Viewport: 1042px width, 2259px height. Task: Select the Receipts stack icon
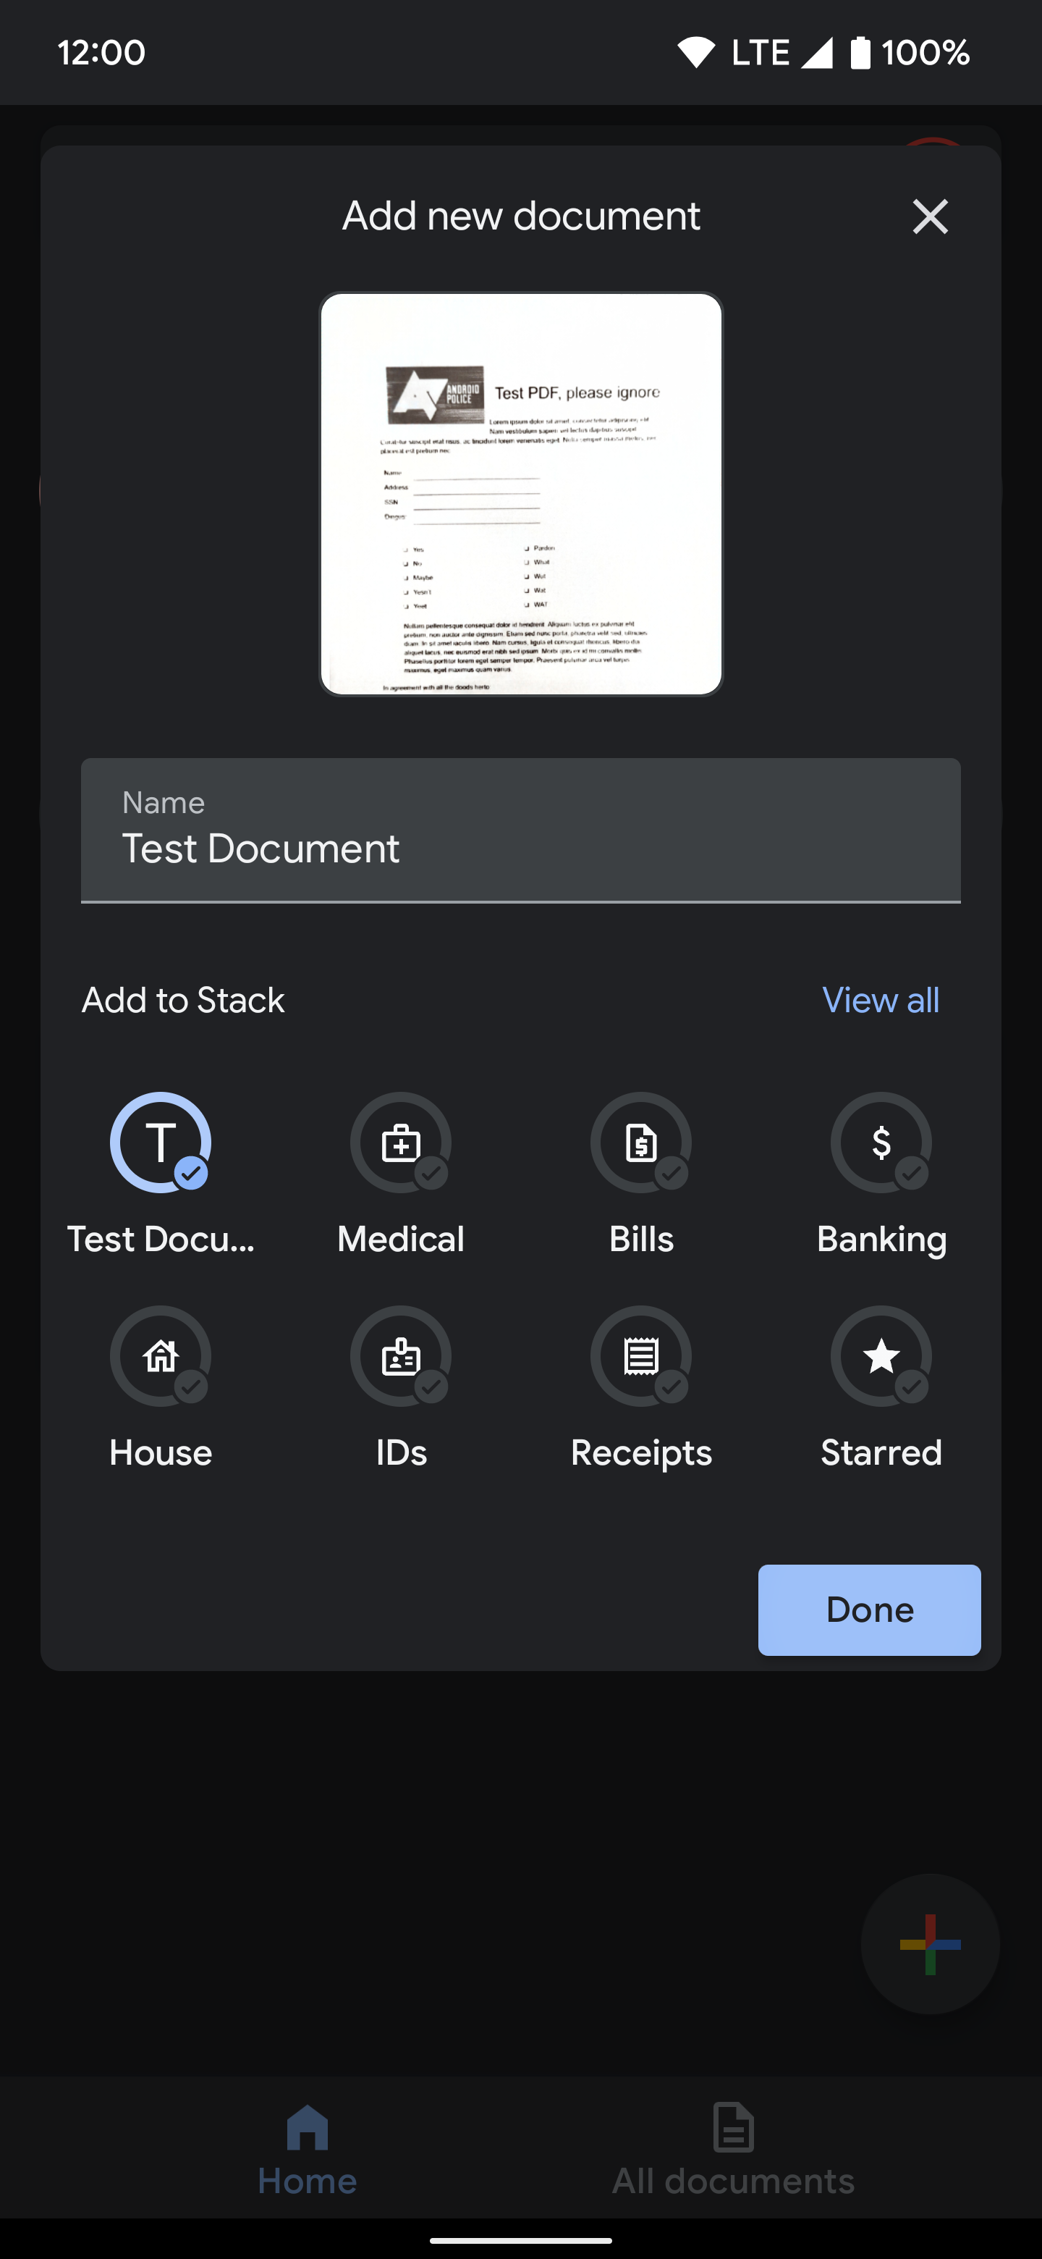(x=640, y=1357)
